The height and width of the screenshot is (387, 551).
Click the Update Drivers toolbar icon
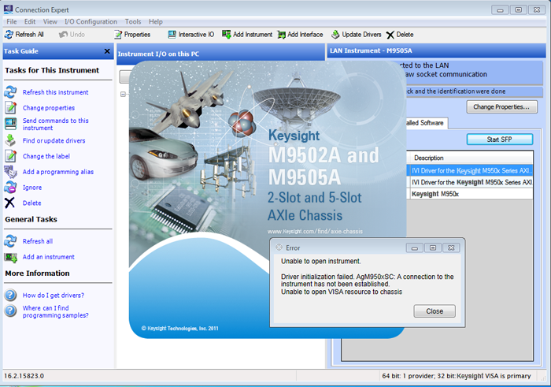tap(335, 35)
